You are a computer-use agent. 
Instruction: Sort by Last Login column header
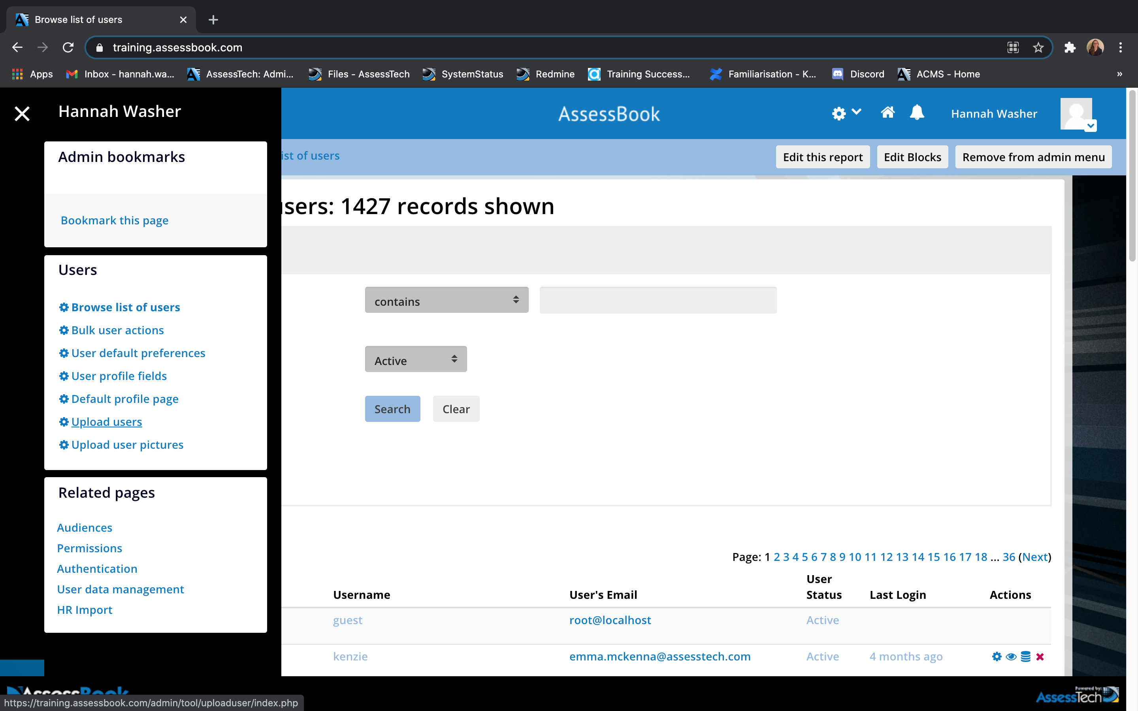pos(898,595)
